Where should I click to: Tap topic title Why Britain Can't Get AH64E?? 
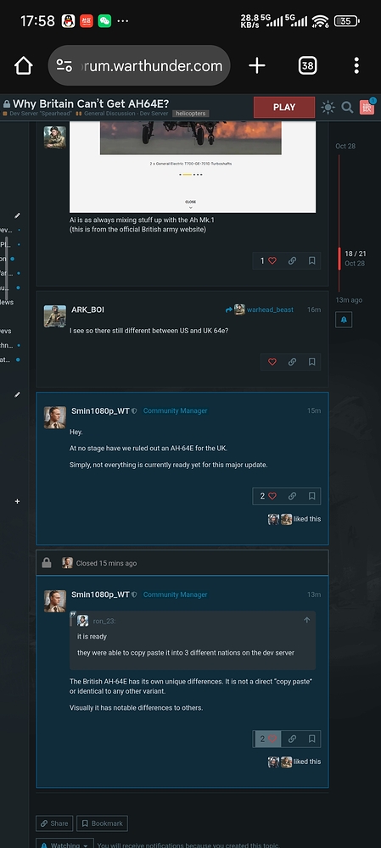(x=91, y=103)
